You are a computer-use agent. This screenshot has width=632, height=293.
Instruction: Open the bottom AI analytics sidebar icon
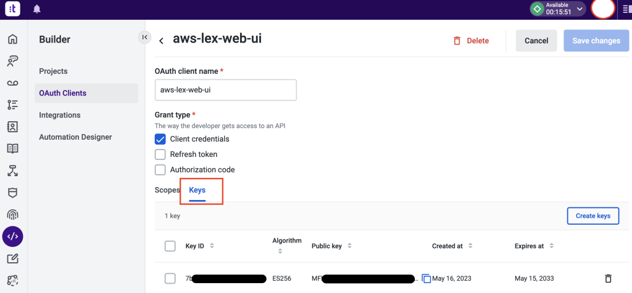[13, 280]
